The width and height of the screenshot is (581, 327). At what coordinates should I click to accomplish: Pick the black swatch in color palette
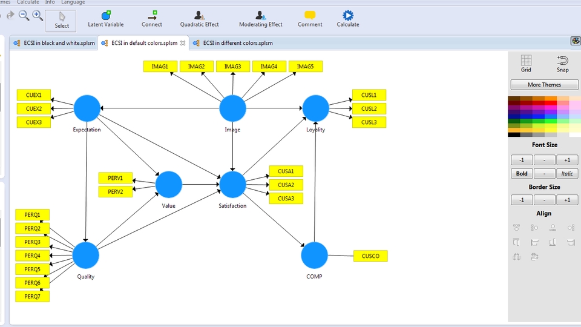pos(514,134)
